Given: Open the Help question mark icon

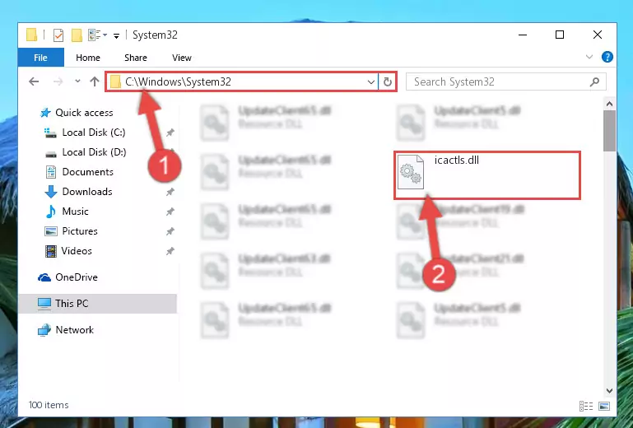Looking at the screenshot, I should pos(607,57).
